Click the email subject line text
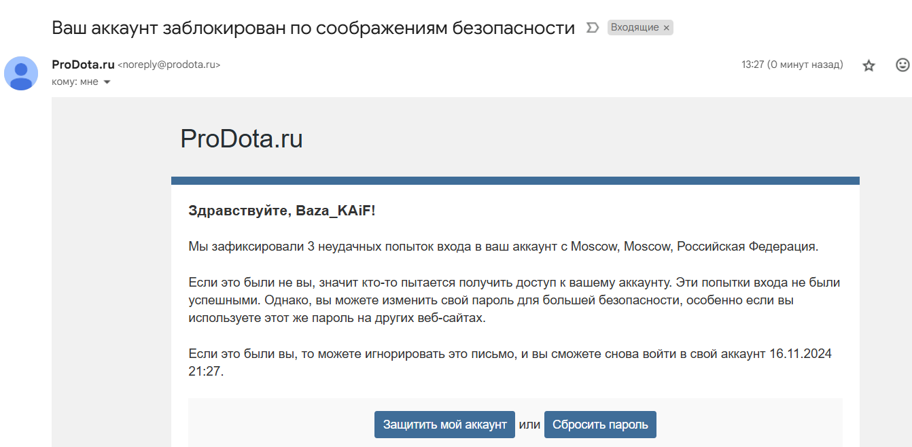Image resolution: width=912 pixels, height=447 pixels. tap(313, 28)
